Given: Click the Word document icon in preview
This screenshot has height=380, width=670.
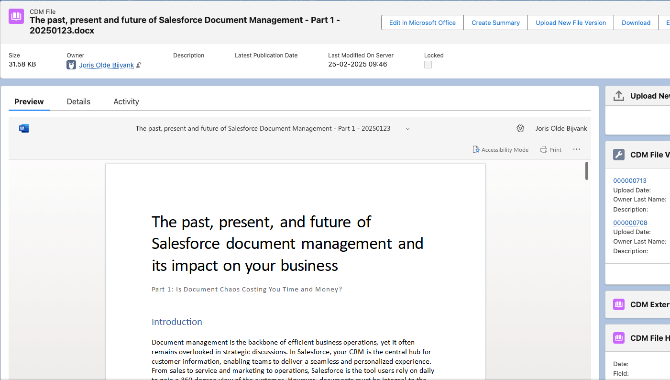Looking at the screenshot, I should (24, 128).
